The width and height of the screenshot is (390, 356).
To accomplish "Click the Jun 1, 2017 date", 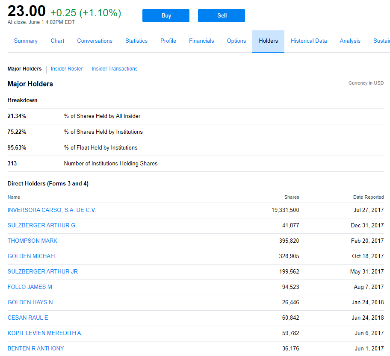I will (x=369, y=349).
